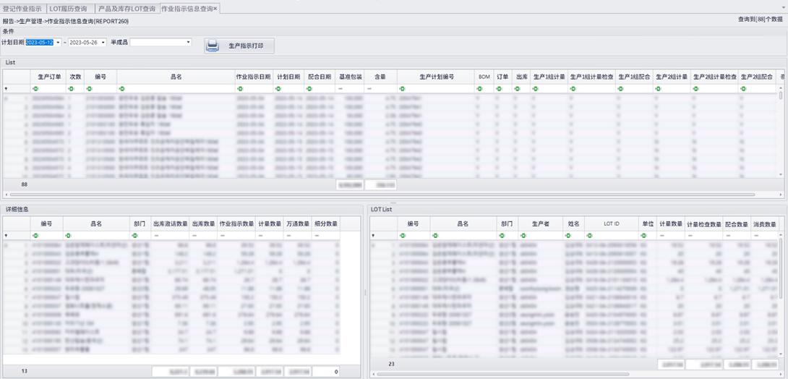The height and width of the screenshot is (379, 788).
Task: Expand the 半成品 combo box
Action: point(189,43)
